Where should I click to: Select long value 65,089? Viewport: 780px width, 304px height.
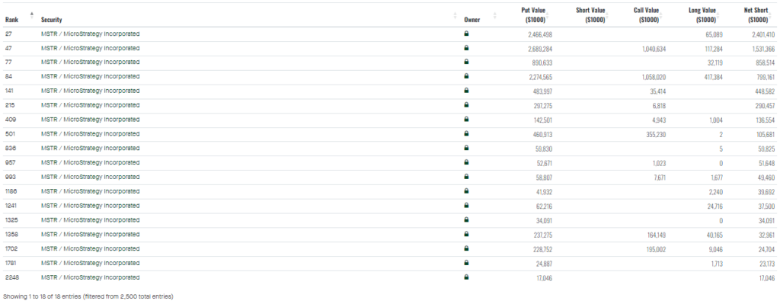(714, 35)
